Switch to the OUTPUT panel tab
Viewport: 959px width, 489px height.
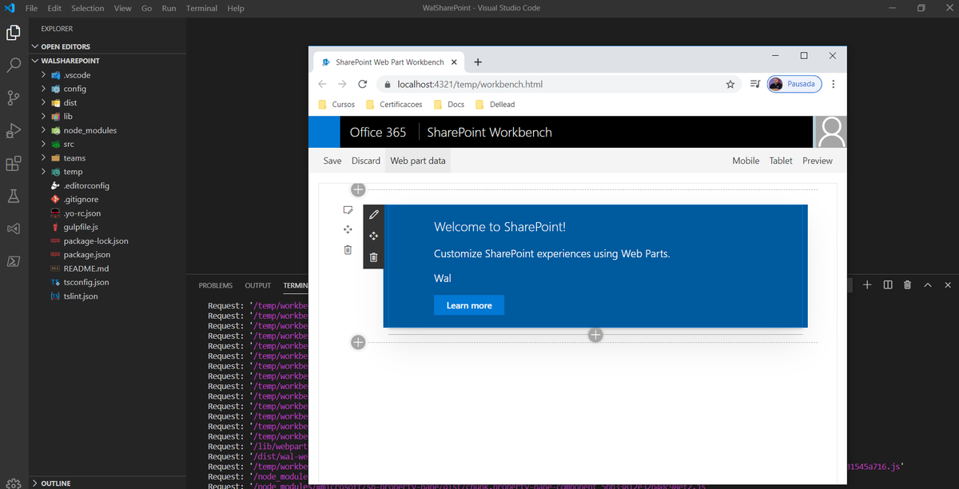click(258, 285)
